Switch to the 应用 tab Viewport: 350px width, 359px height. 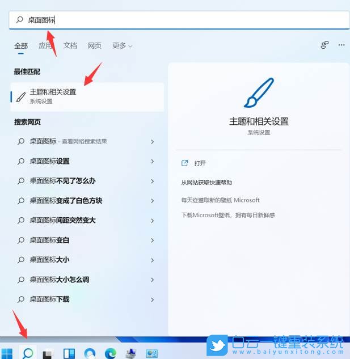click(45, 46)
